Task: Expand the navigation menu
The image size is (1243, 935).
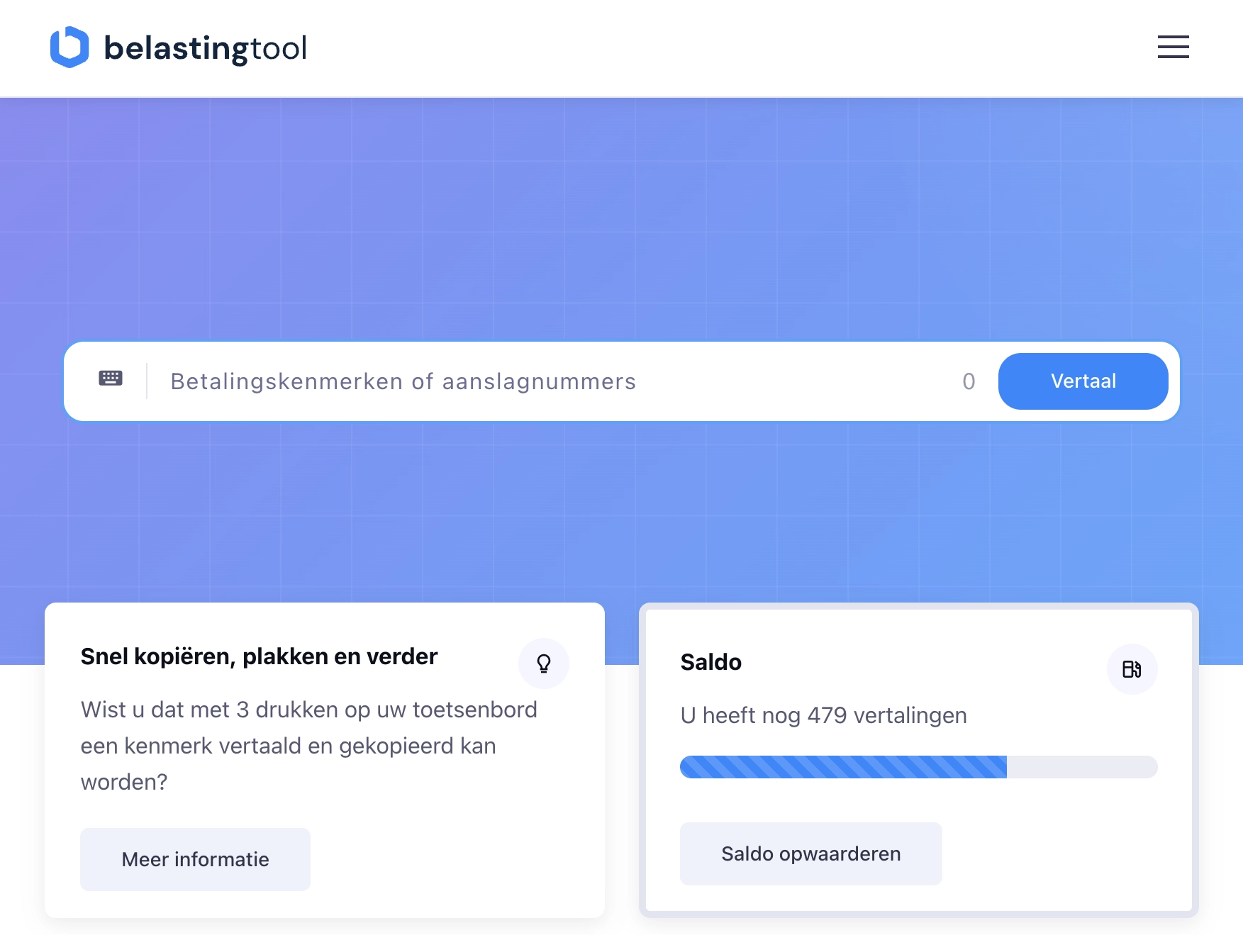Action: (x=1173, y=47)
